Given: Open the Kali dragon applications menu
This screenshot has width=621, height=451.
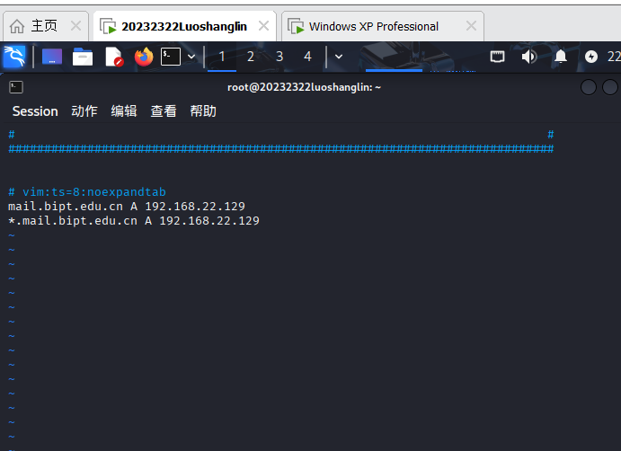Looking at the screenshot, I should click(14, 57).
